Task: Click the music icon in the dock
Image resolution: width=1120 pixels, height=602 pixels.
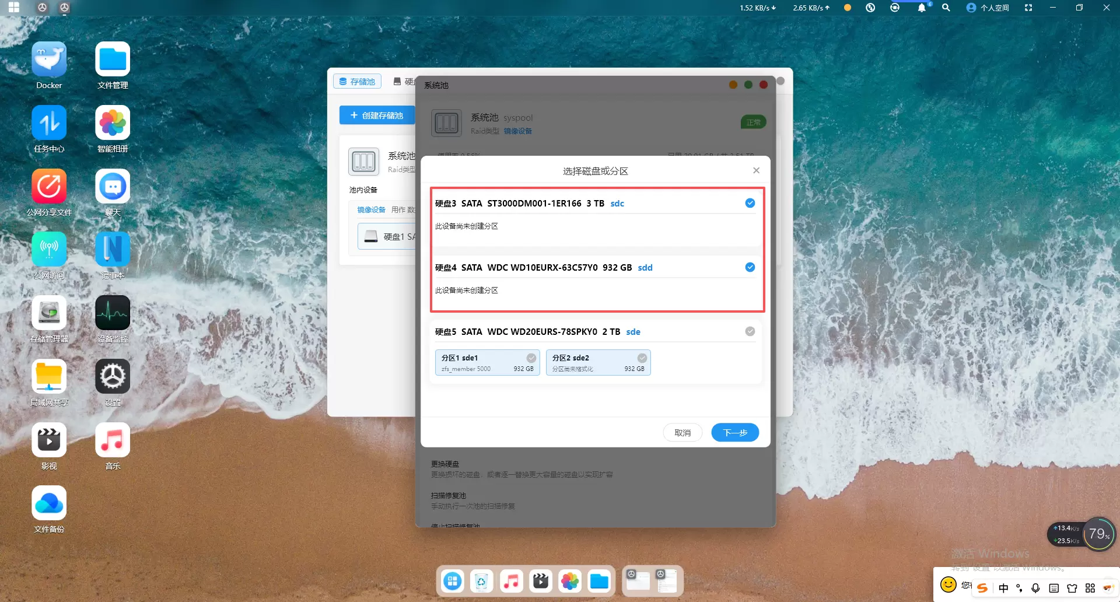Action: 511,581
